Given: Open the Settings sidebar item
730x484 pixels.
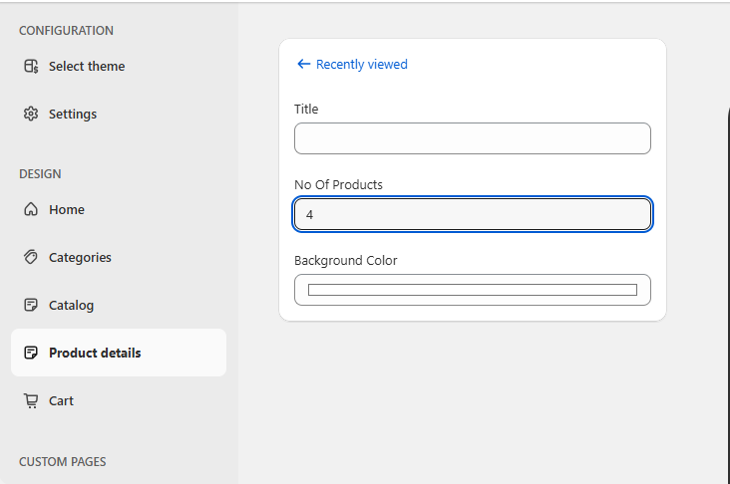Looking at the screenshot, I should [119, 114].
